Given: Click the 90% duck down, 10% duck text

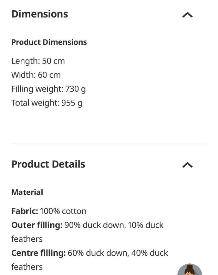Looking at the screenshot, I should 114,225.
